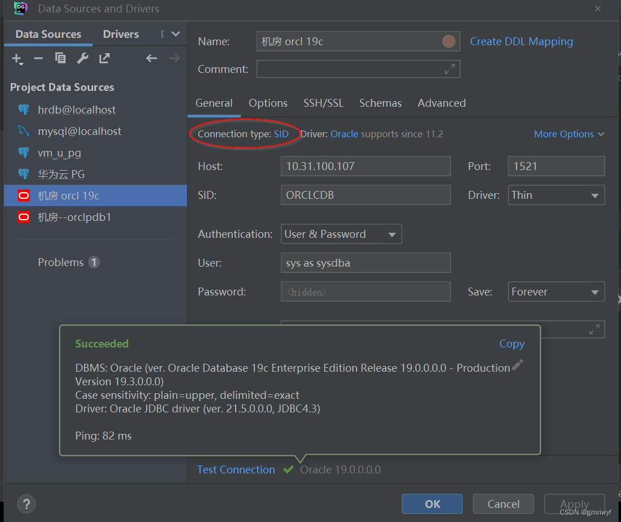Remove selected data source with minus icon

click(38, 59)
